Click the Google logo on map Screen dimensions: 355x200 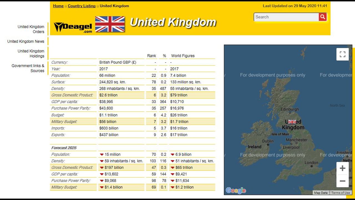(x=236, y=190)
